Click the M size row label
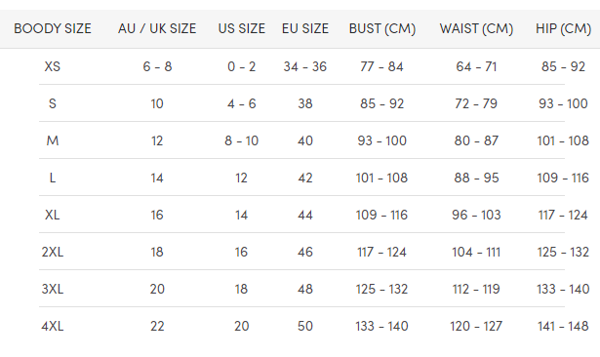The height and width of the screenshot is (357, 600). [x=53, y=140]
